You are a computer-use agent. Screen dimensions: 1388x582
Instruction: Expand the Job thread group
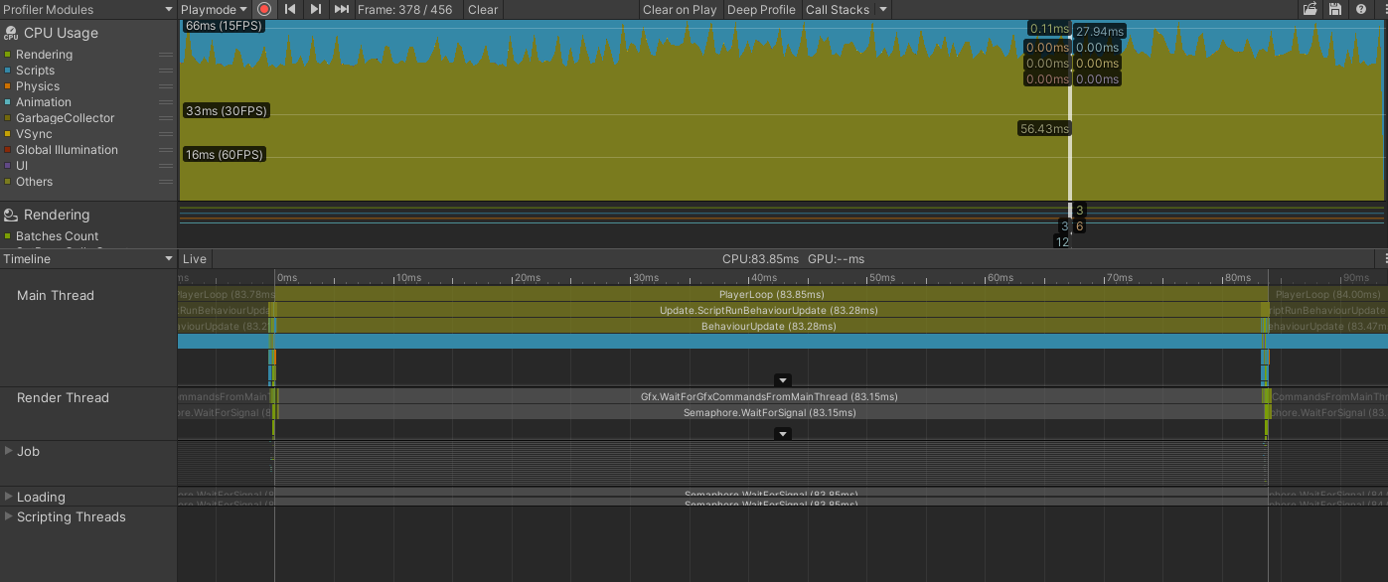[8, 451]
